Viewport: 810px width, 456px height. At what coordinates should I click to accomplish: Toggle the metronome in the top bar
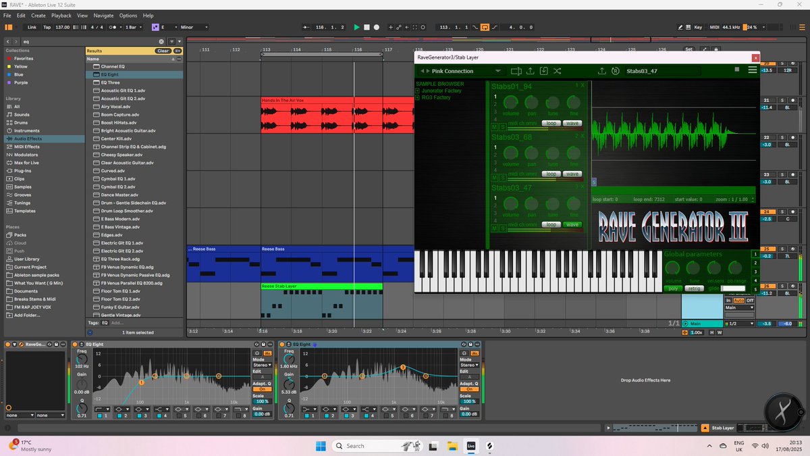point(114,27)
